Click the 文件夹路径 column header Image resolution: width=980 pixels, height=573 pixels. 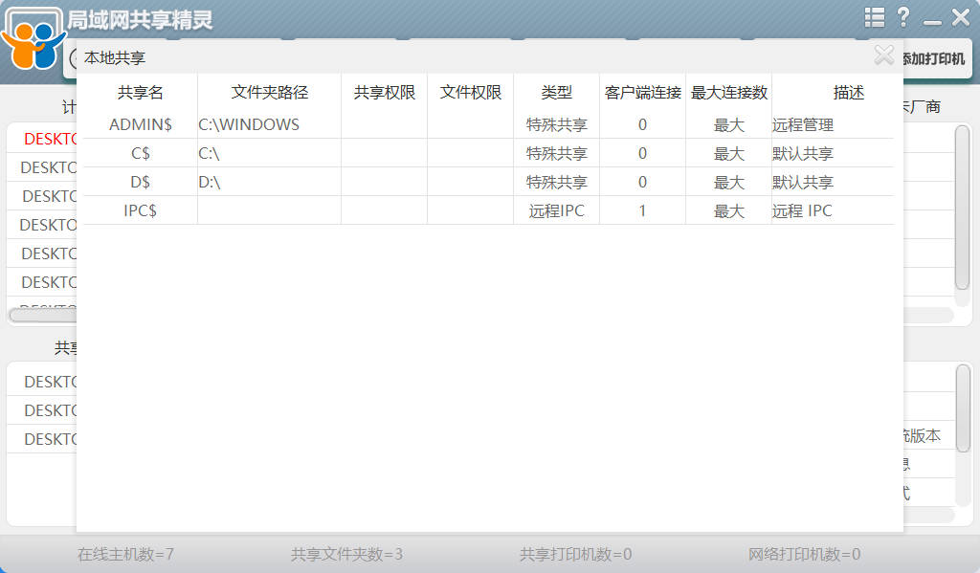click(269, 93)
